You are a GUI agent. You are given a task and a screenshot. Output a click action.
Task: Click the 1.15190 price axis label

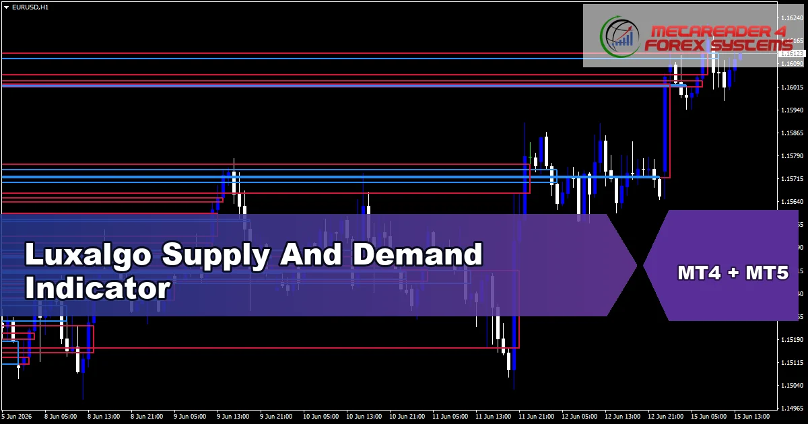coord(791,340)
